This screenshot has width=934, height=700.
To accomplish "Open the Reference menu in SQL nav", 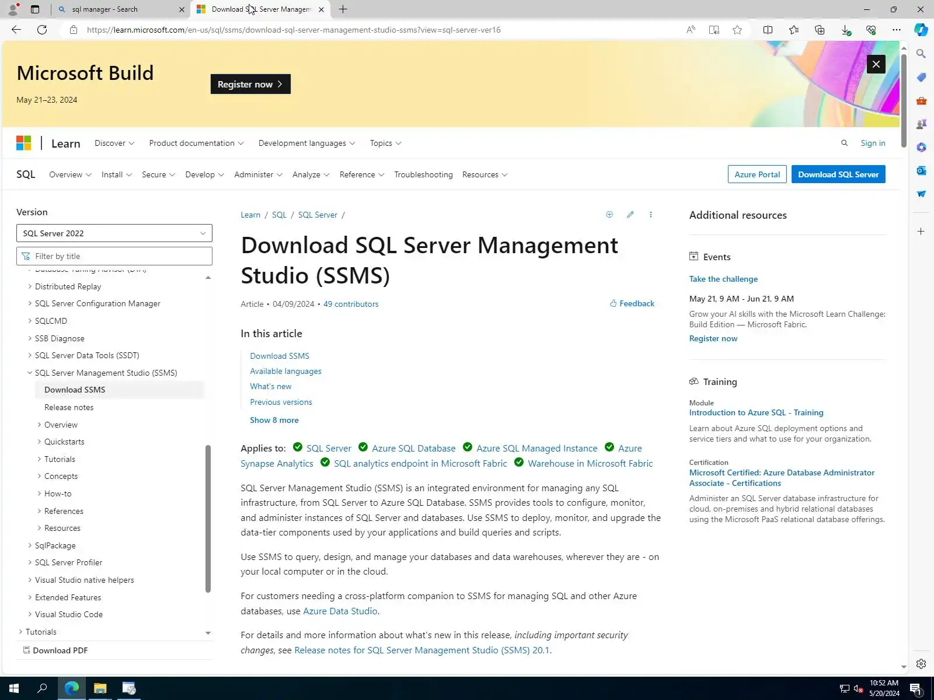I will pos(362,174).
